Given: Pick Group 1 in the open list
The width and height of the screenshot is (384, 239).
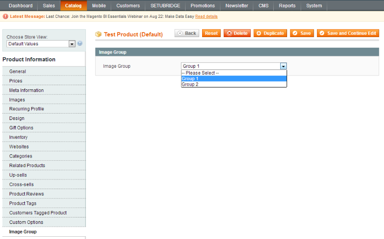Looking at the screenshot, I should tap(190, 79).
